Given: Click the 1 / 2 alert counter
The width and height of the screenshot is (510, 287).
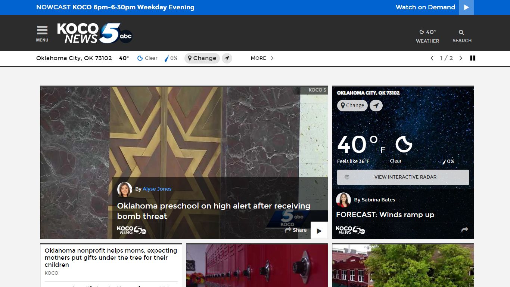Looking at the screenshot, I should (447, 58).
